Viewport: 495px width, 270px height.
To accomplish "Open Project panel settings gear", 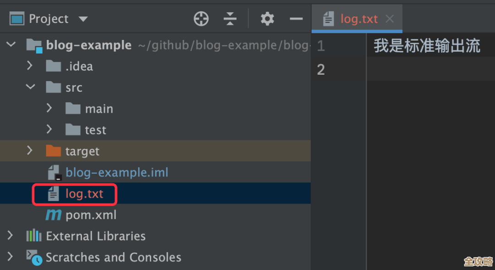I will pyautogui.click(x=267, y=19).
